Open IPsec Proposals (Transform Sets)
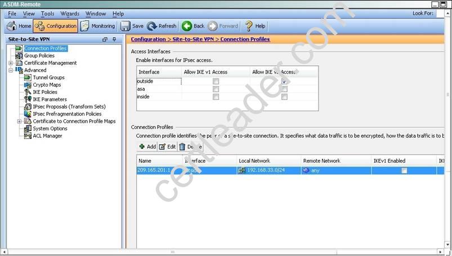Viewport: 452px width, 256px height. [69, 107]
